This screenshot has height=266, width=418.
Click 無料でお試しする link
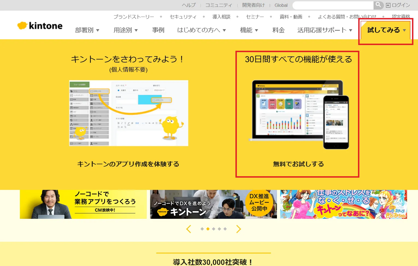[298, 164]
